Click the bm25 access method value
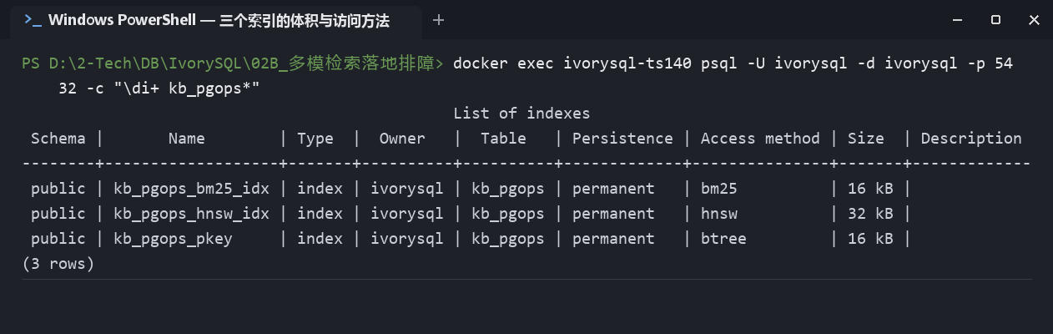Image resolution: width=1053 pixels, height=334 pixels. [x=719, y=189]
